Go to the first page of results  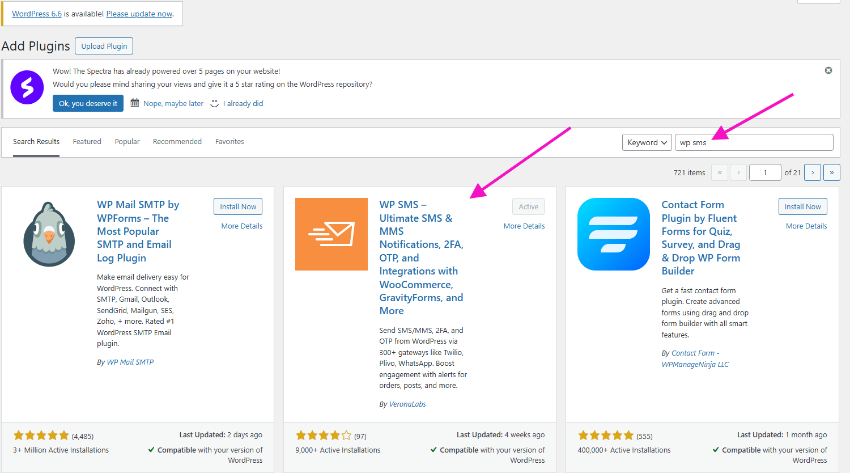(x=720, y=172)
